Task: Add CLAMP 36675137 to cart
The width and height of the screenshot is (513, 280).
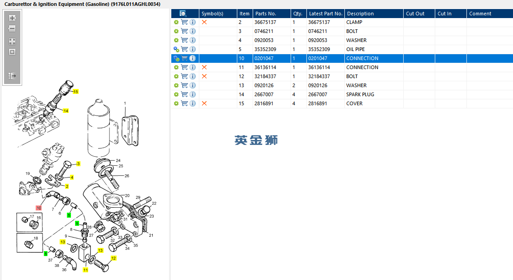Action: [x=184, y=22]
